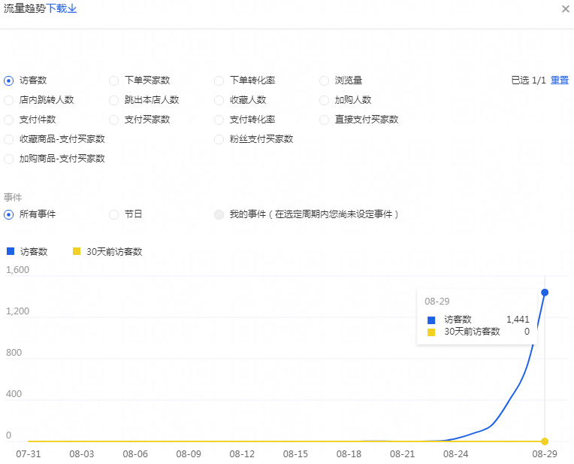This screenshot has width=574, height=464.
Task: Click the 已选 1/1 selection counter
Action: click(528, 80)
